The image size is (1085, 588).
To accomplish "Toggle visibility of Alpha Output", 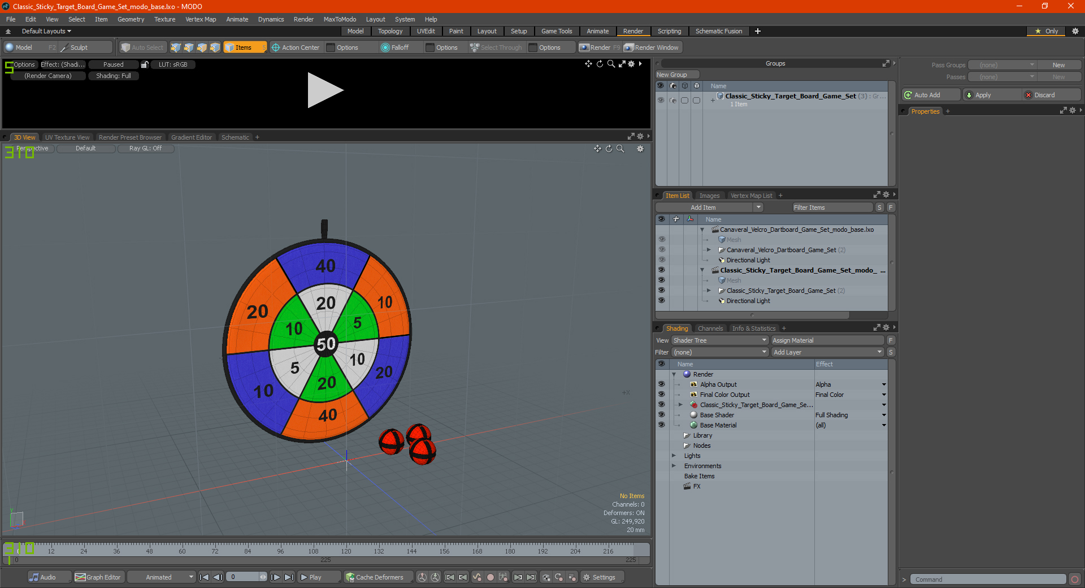I will (661, 384).
